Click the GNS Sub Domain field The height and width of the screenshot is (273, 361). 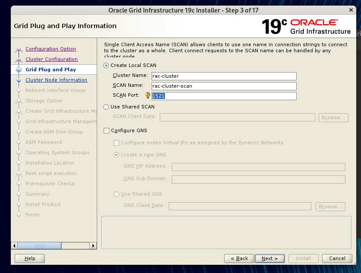[x=259, y=179]
